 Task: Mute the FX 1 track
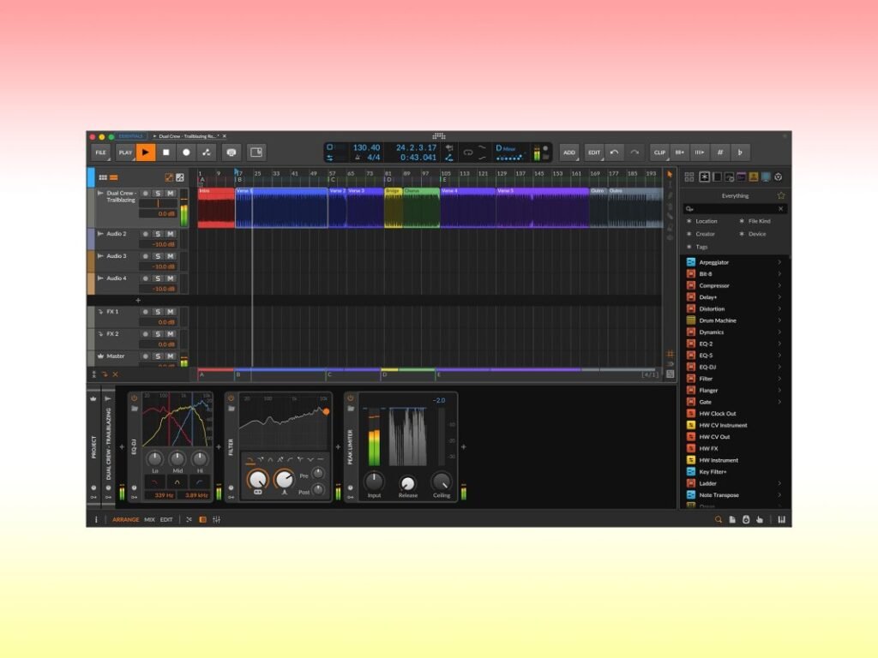coord(171,312)
